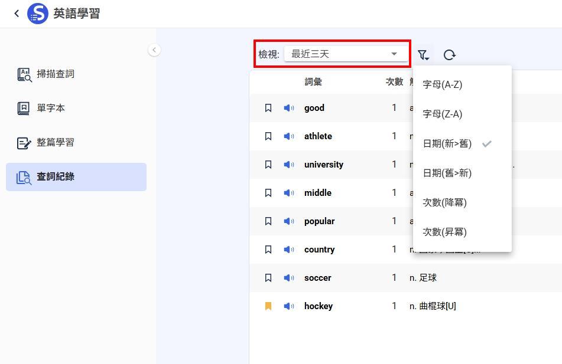Bookmark the word country
Screen dimensions: 562x364
click(x=268, y=250)
